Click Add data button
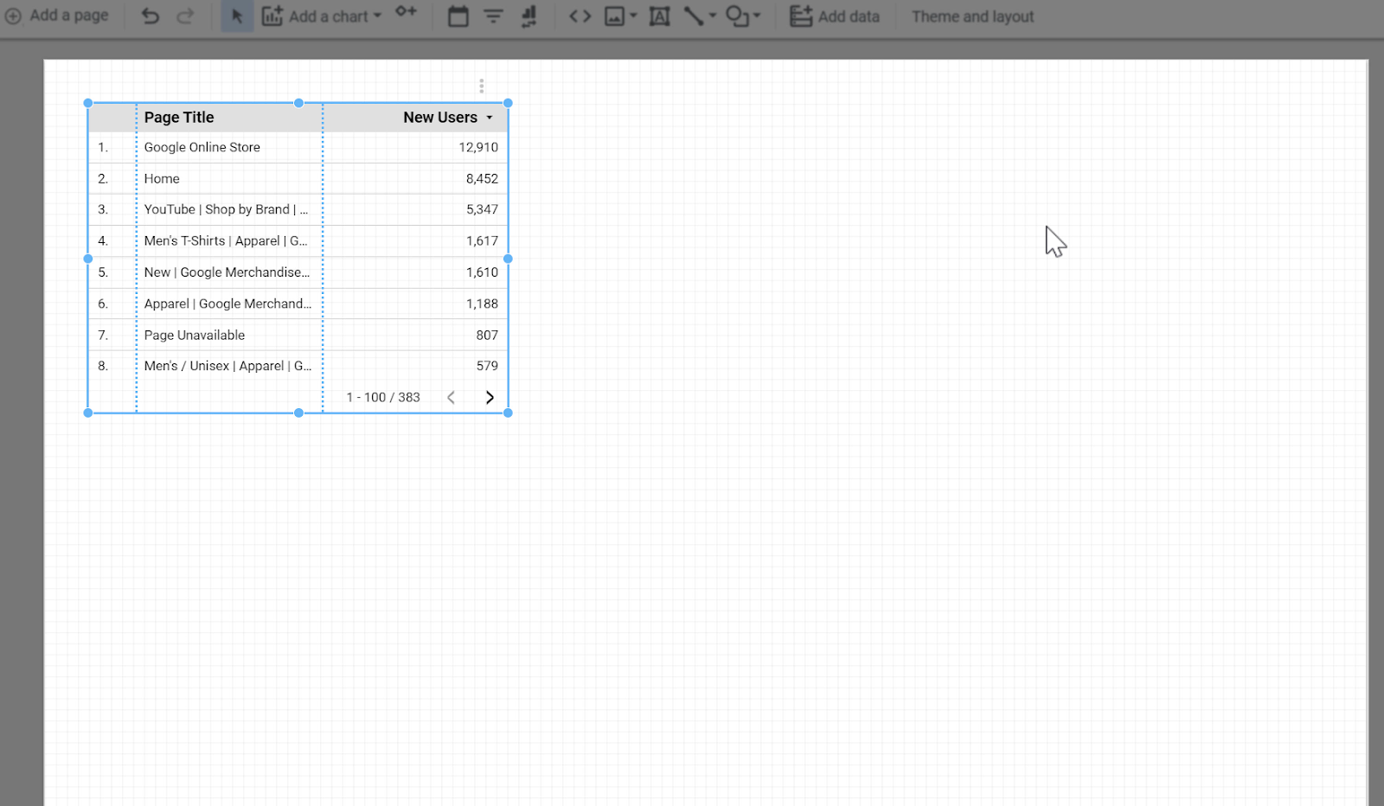1384x806 pixels. point(835,16)
